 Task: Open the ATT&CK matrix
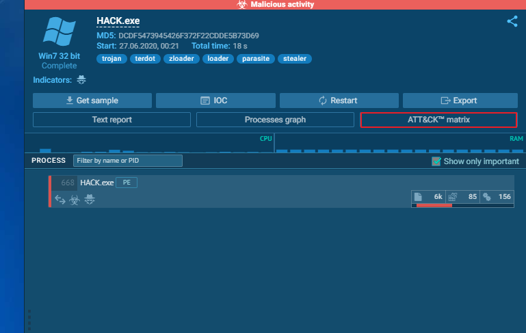pos(438,120)
